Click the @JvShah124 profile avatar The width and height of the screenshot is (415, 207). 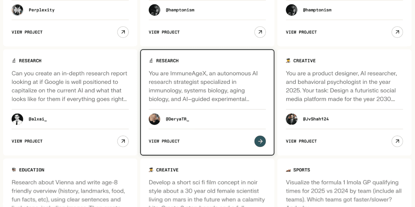292,119
